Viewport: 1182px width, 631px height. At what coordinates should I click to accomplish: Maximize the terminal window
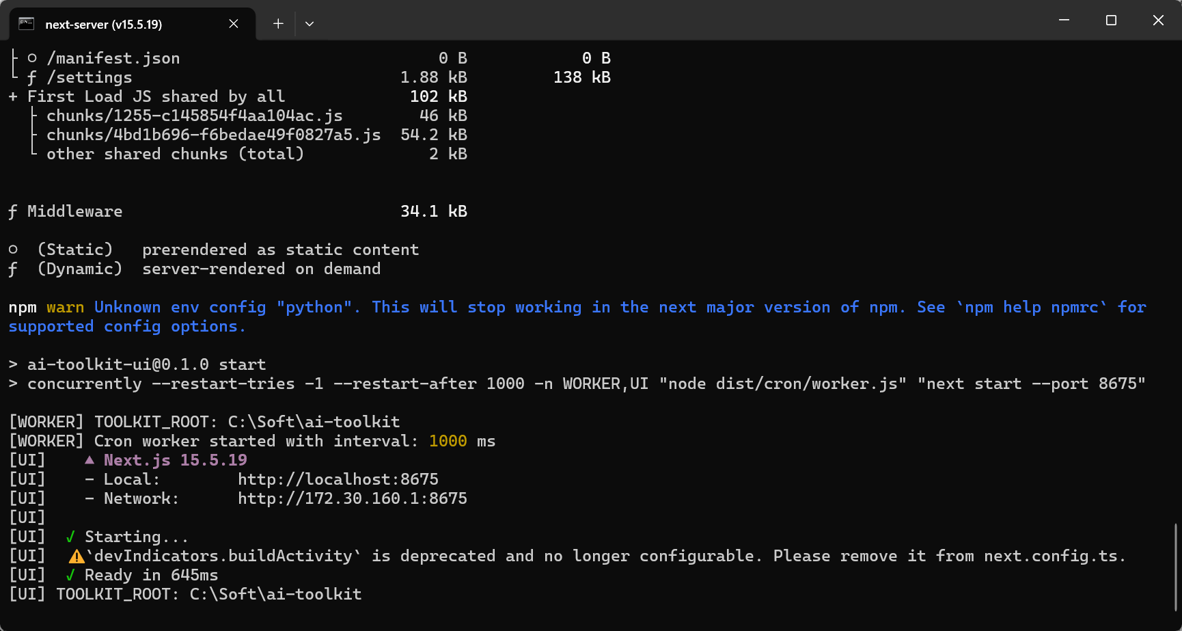tap(1111, 21)
